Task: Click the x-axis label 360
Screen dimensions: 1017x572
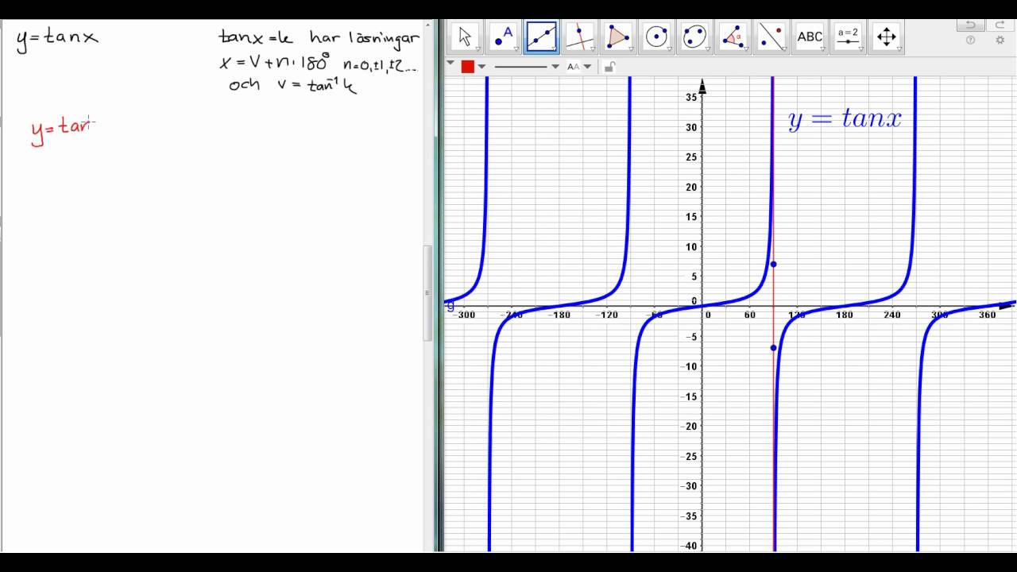Action: click(988, 315)
